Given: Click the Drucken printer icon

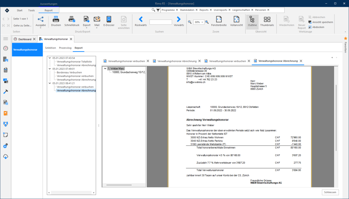Looking at the screenshot, I should coord(56,20).
